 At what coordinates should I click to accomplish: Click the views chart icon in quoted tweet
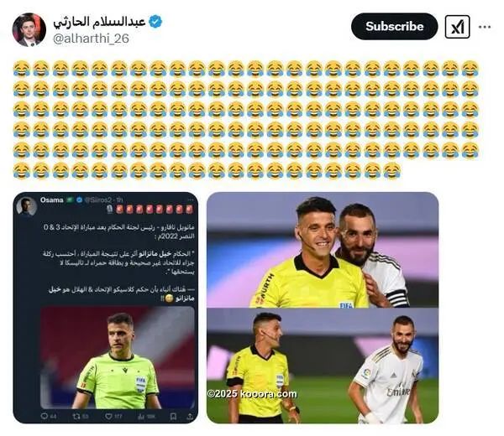141,417
